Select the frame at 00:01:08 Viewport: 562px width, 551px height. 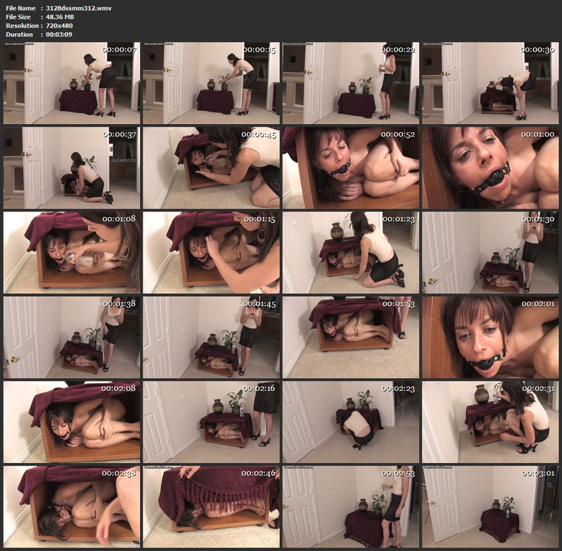(x=72, y=252)
